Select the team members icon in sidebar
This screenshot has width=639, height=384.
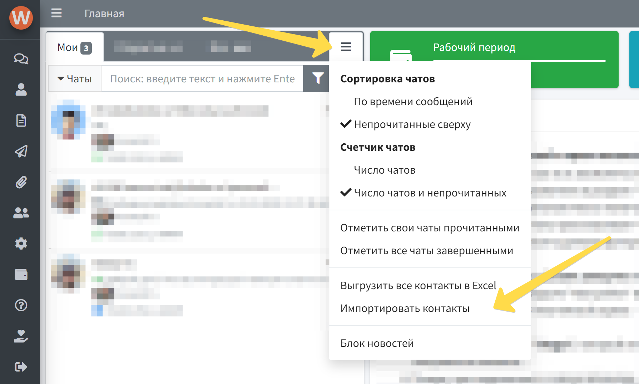click(21, 213)
